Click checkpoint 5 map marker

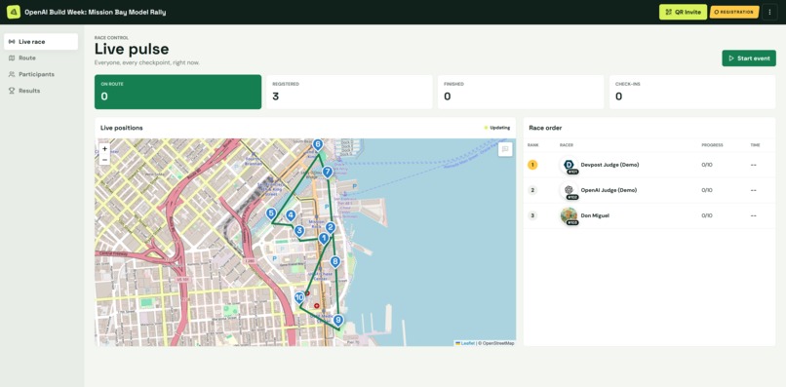pos(271,214)
